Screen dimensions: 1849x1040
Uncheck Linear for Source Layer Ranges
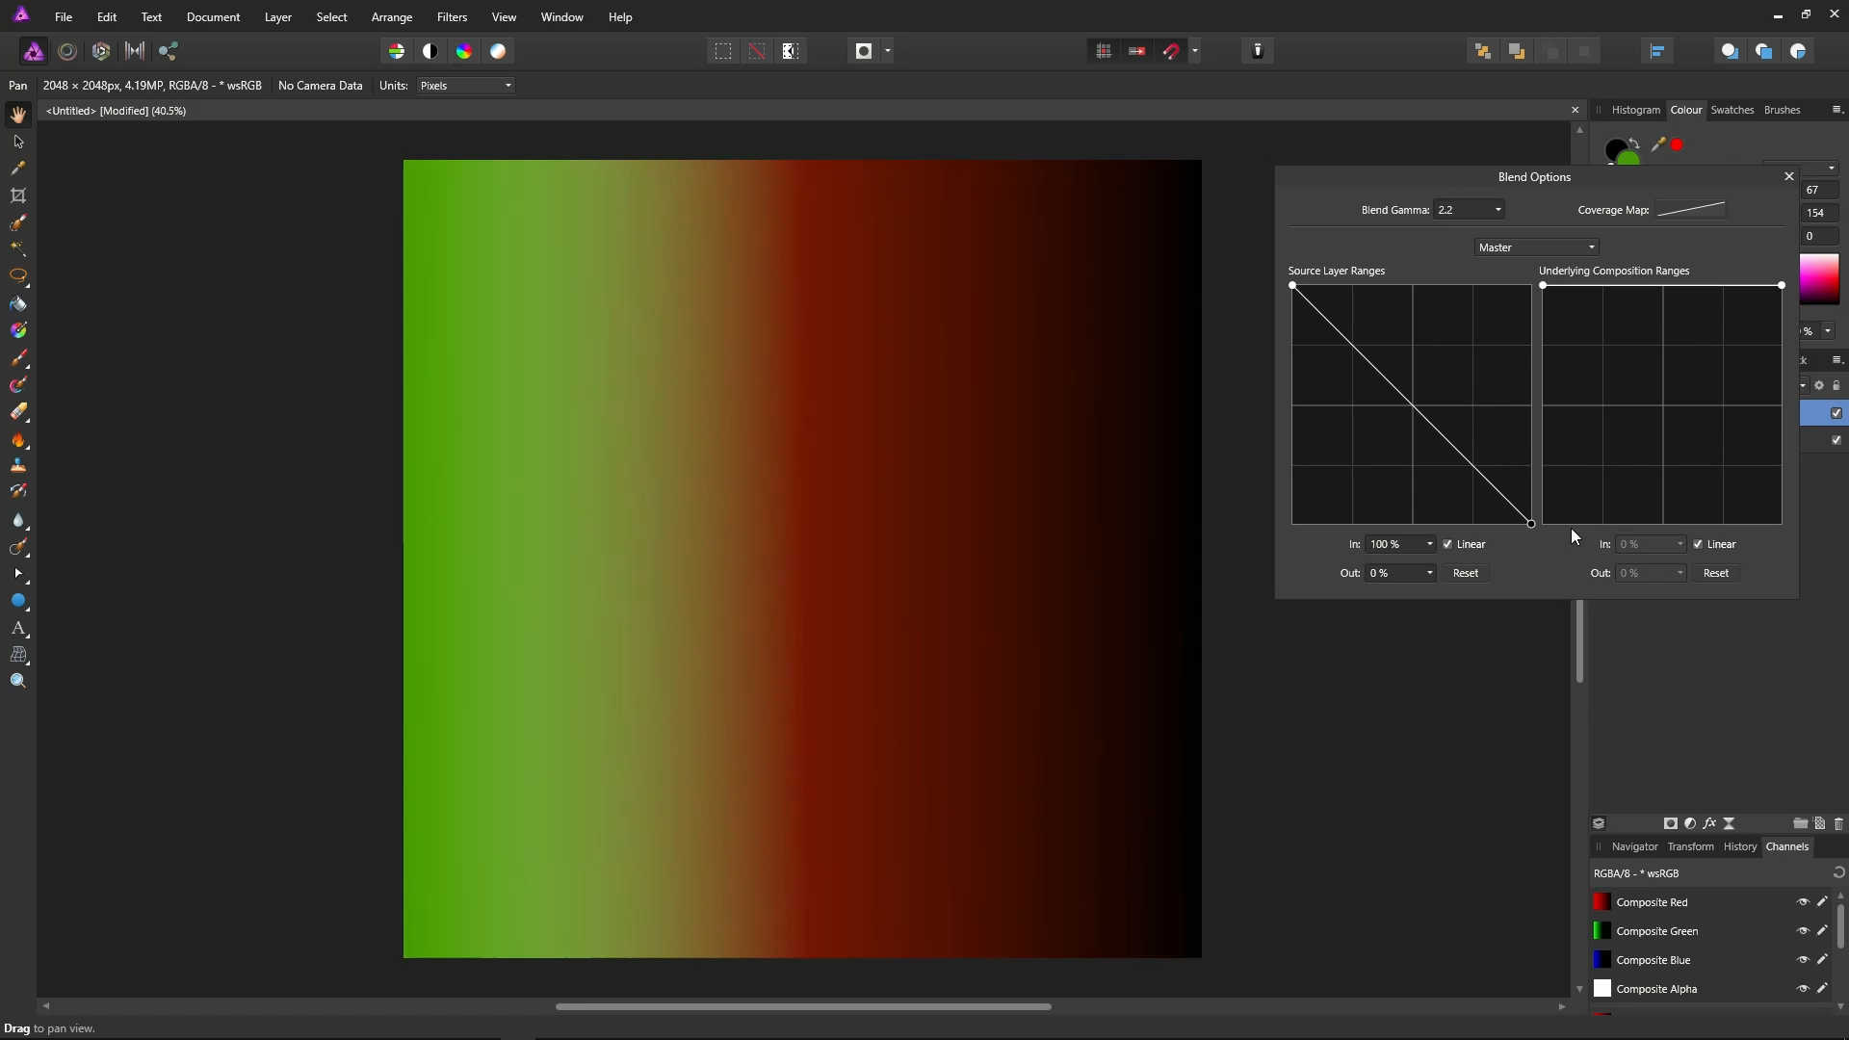tap(1447, 544)
